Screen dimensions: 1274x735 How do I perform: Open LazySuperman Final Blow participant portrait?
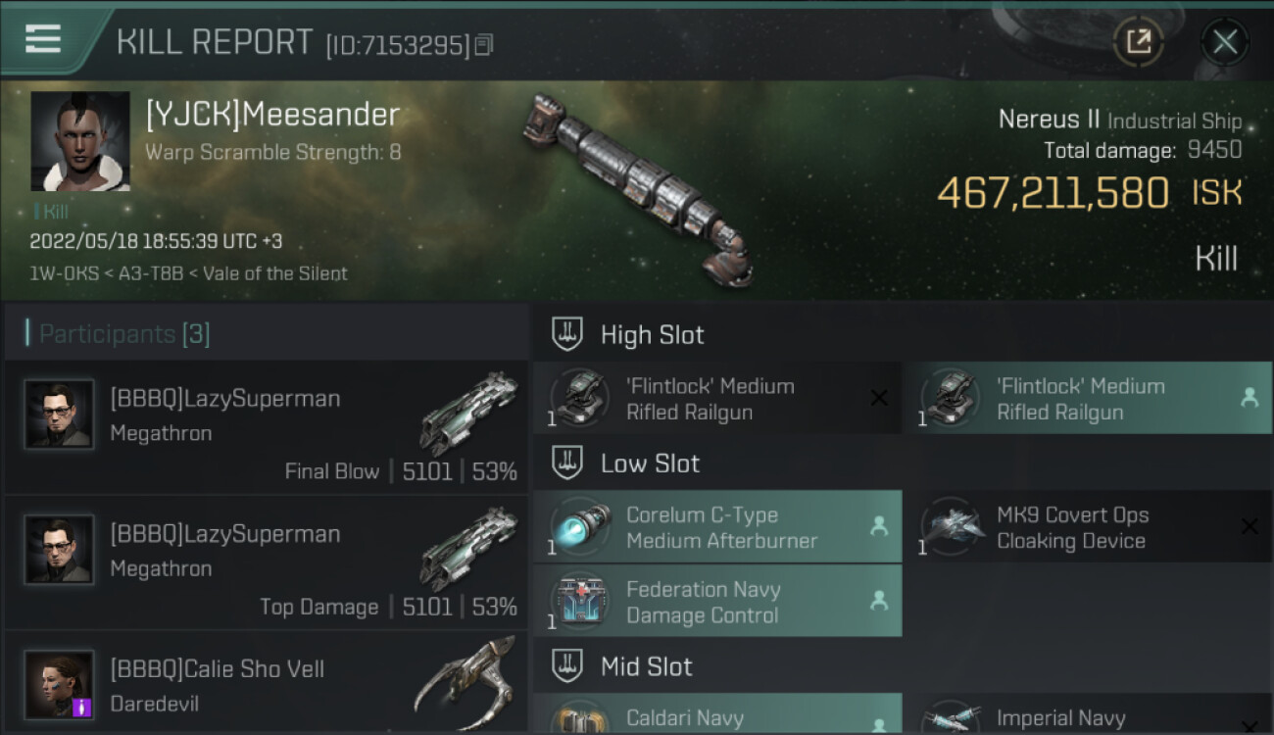click(x=59, y=415)
